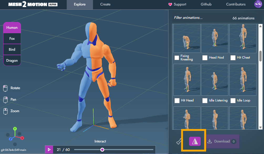The height and width of the screenshot is (154, 264).
Task: Click the animation list scroll up arrow
Action: (x=261, y=26)
